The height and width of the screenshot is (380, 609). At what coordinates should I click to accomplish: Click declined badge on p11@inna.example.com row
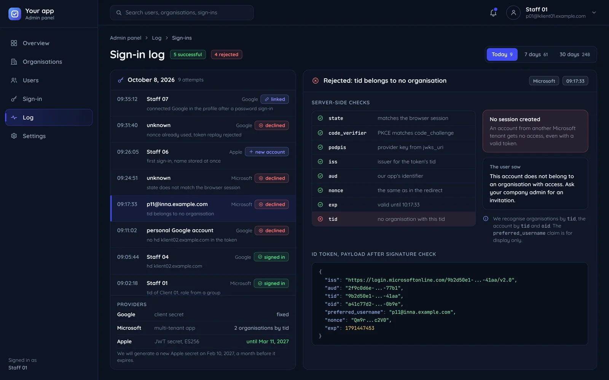click(x=272, y=204)
